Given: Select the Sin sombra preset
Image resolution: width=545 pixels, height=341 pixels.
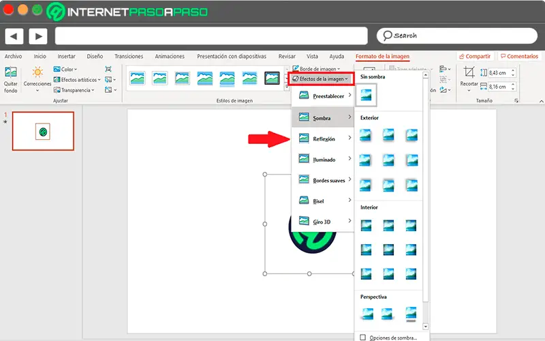Looking at the screenshot, I should [x=366, y=95].
